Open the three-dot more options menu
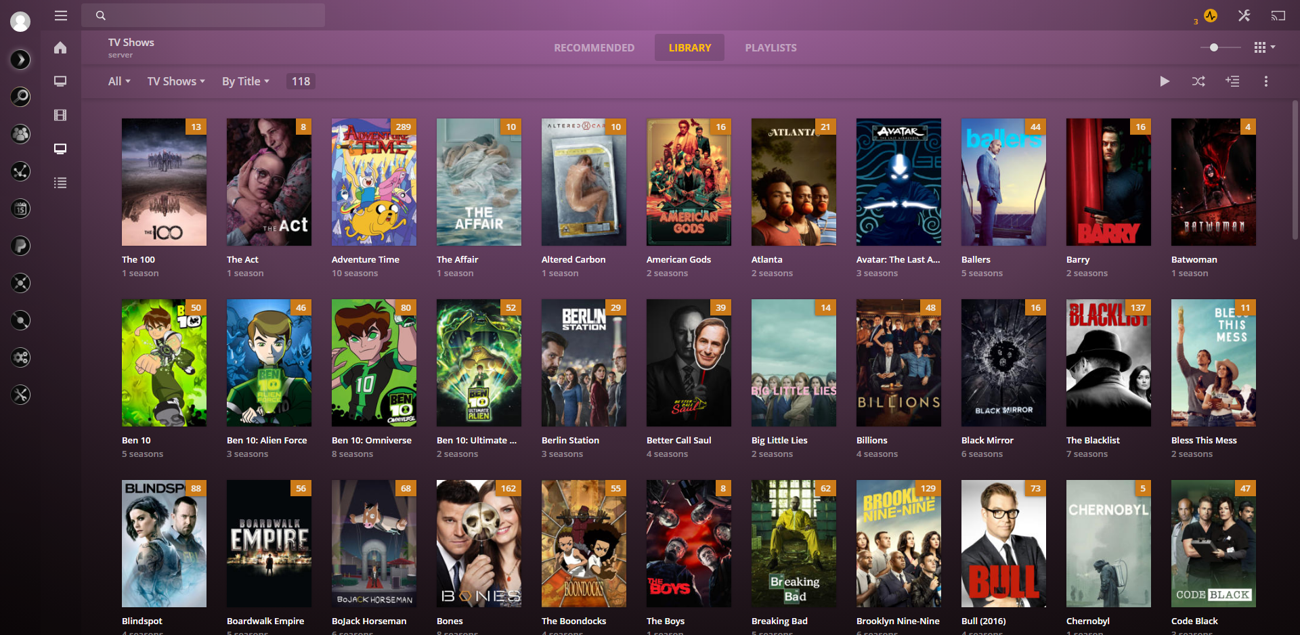Viewport: 1300px width, 635px height. [x=1266, y=81]
